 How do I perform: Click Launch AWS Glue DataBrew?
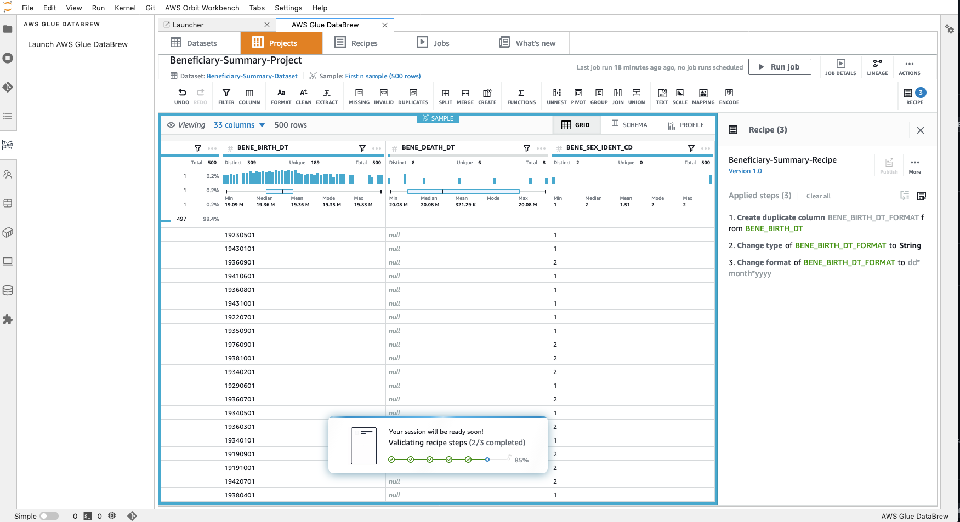[78, 44]
